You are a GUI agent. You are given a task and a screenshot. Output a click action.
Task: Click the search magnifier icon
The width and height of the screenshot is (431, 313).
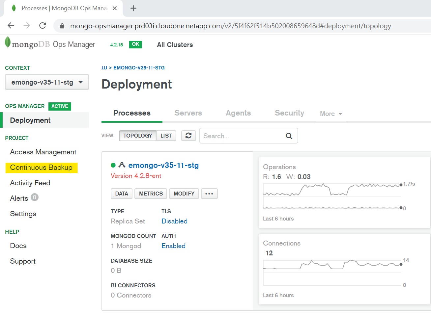[289, 136]
